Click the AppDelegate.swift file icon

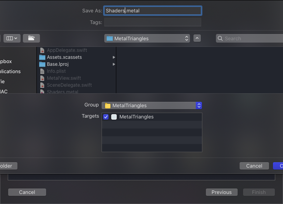(42, 50)
